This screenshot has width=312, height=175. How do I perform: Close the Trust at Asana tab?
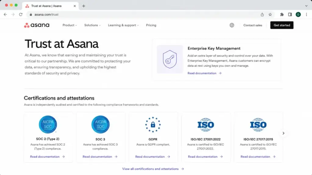[x=75, y=6]
